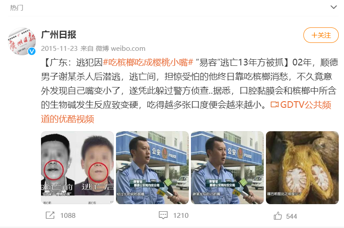344x228 pixels.
Task: Open the #吃槟榔吃成樱桃小嘴# hashtag
Action: coord(148,62)
